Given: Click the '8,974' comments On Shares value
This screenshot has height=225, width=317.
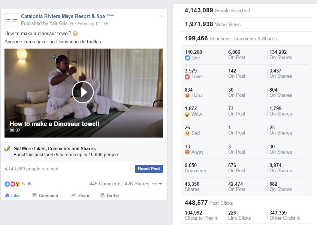Looking at the screenshot, I should [275, 165].
